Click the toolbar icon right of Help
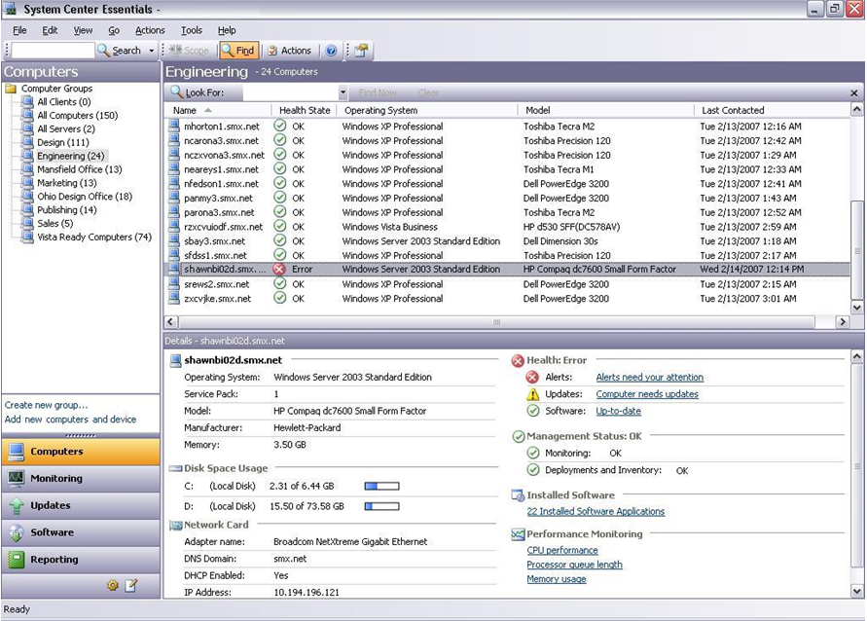The height and width of the screenshot is (621, 867). 361,51
